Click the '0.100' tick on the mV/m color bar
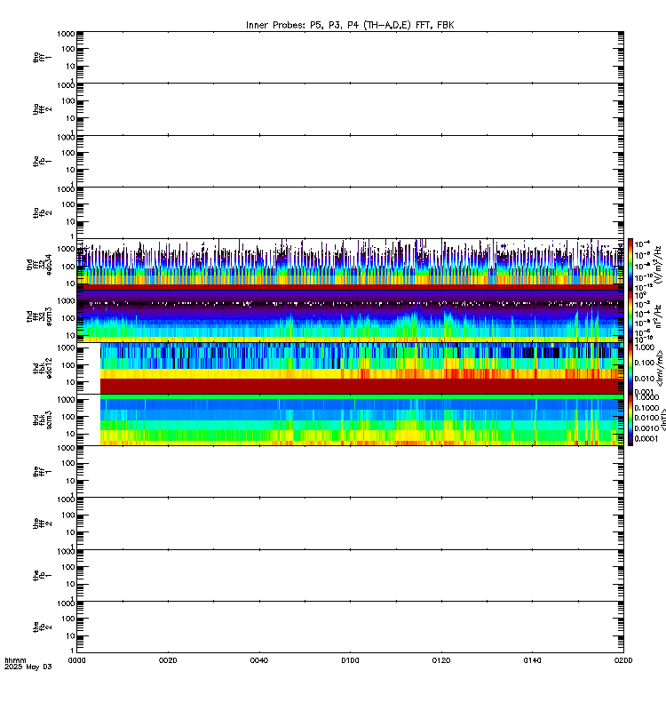Viewport: 666px width, 711px height. 645,363
